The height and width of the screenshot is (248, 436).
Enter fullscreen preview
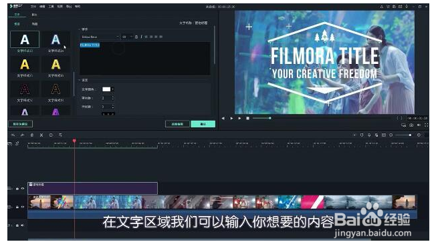[x=427, y=125]
